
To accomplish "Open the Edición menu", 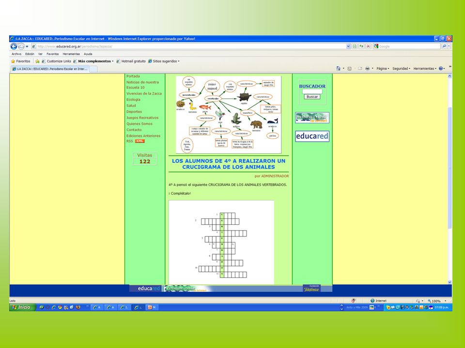I will point(30,54).
